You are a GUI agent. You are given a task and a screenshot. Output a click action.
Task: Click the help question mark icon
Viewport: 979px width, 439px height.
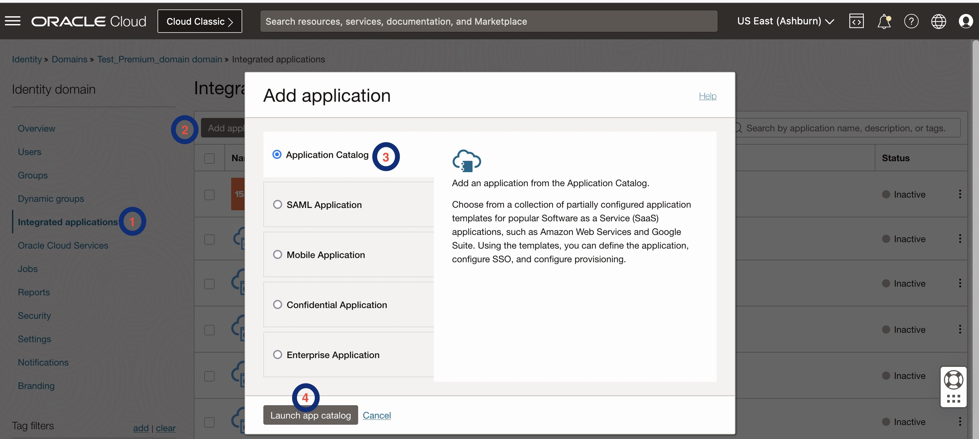point(911,21)
